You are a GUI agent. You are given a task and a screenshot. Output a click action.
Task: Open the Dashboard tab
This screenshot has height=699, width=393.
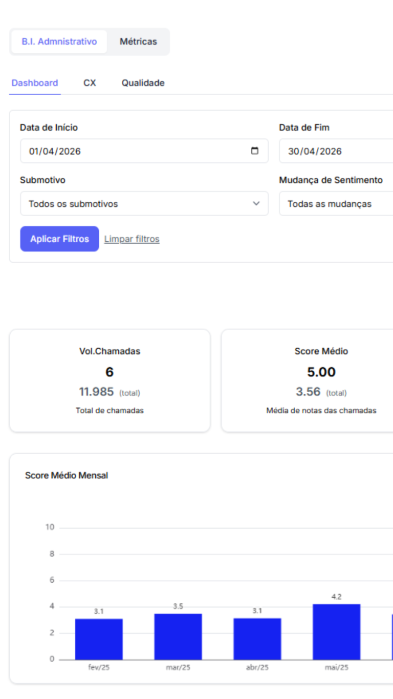35,83
